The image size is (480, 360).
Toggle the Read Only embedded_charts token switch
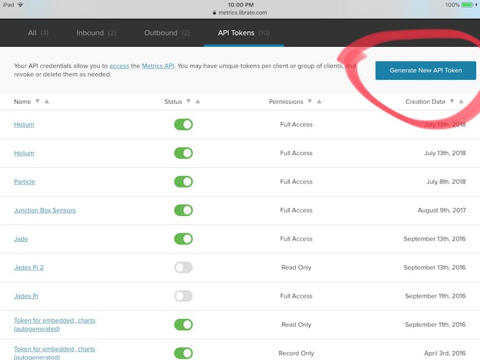coord(184,324)
